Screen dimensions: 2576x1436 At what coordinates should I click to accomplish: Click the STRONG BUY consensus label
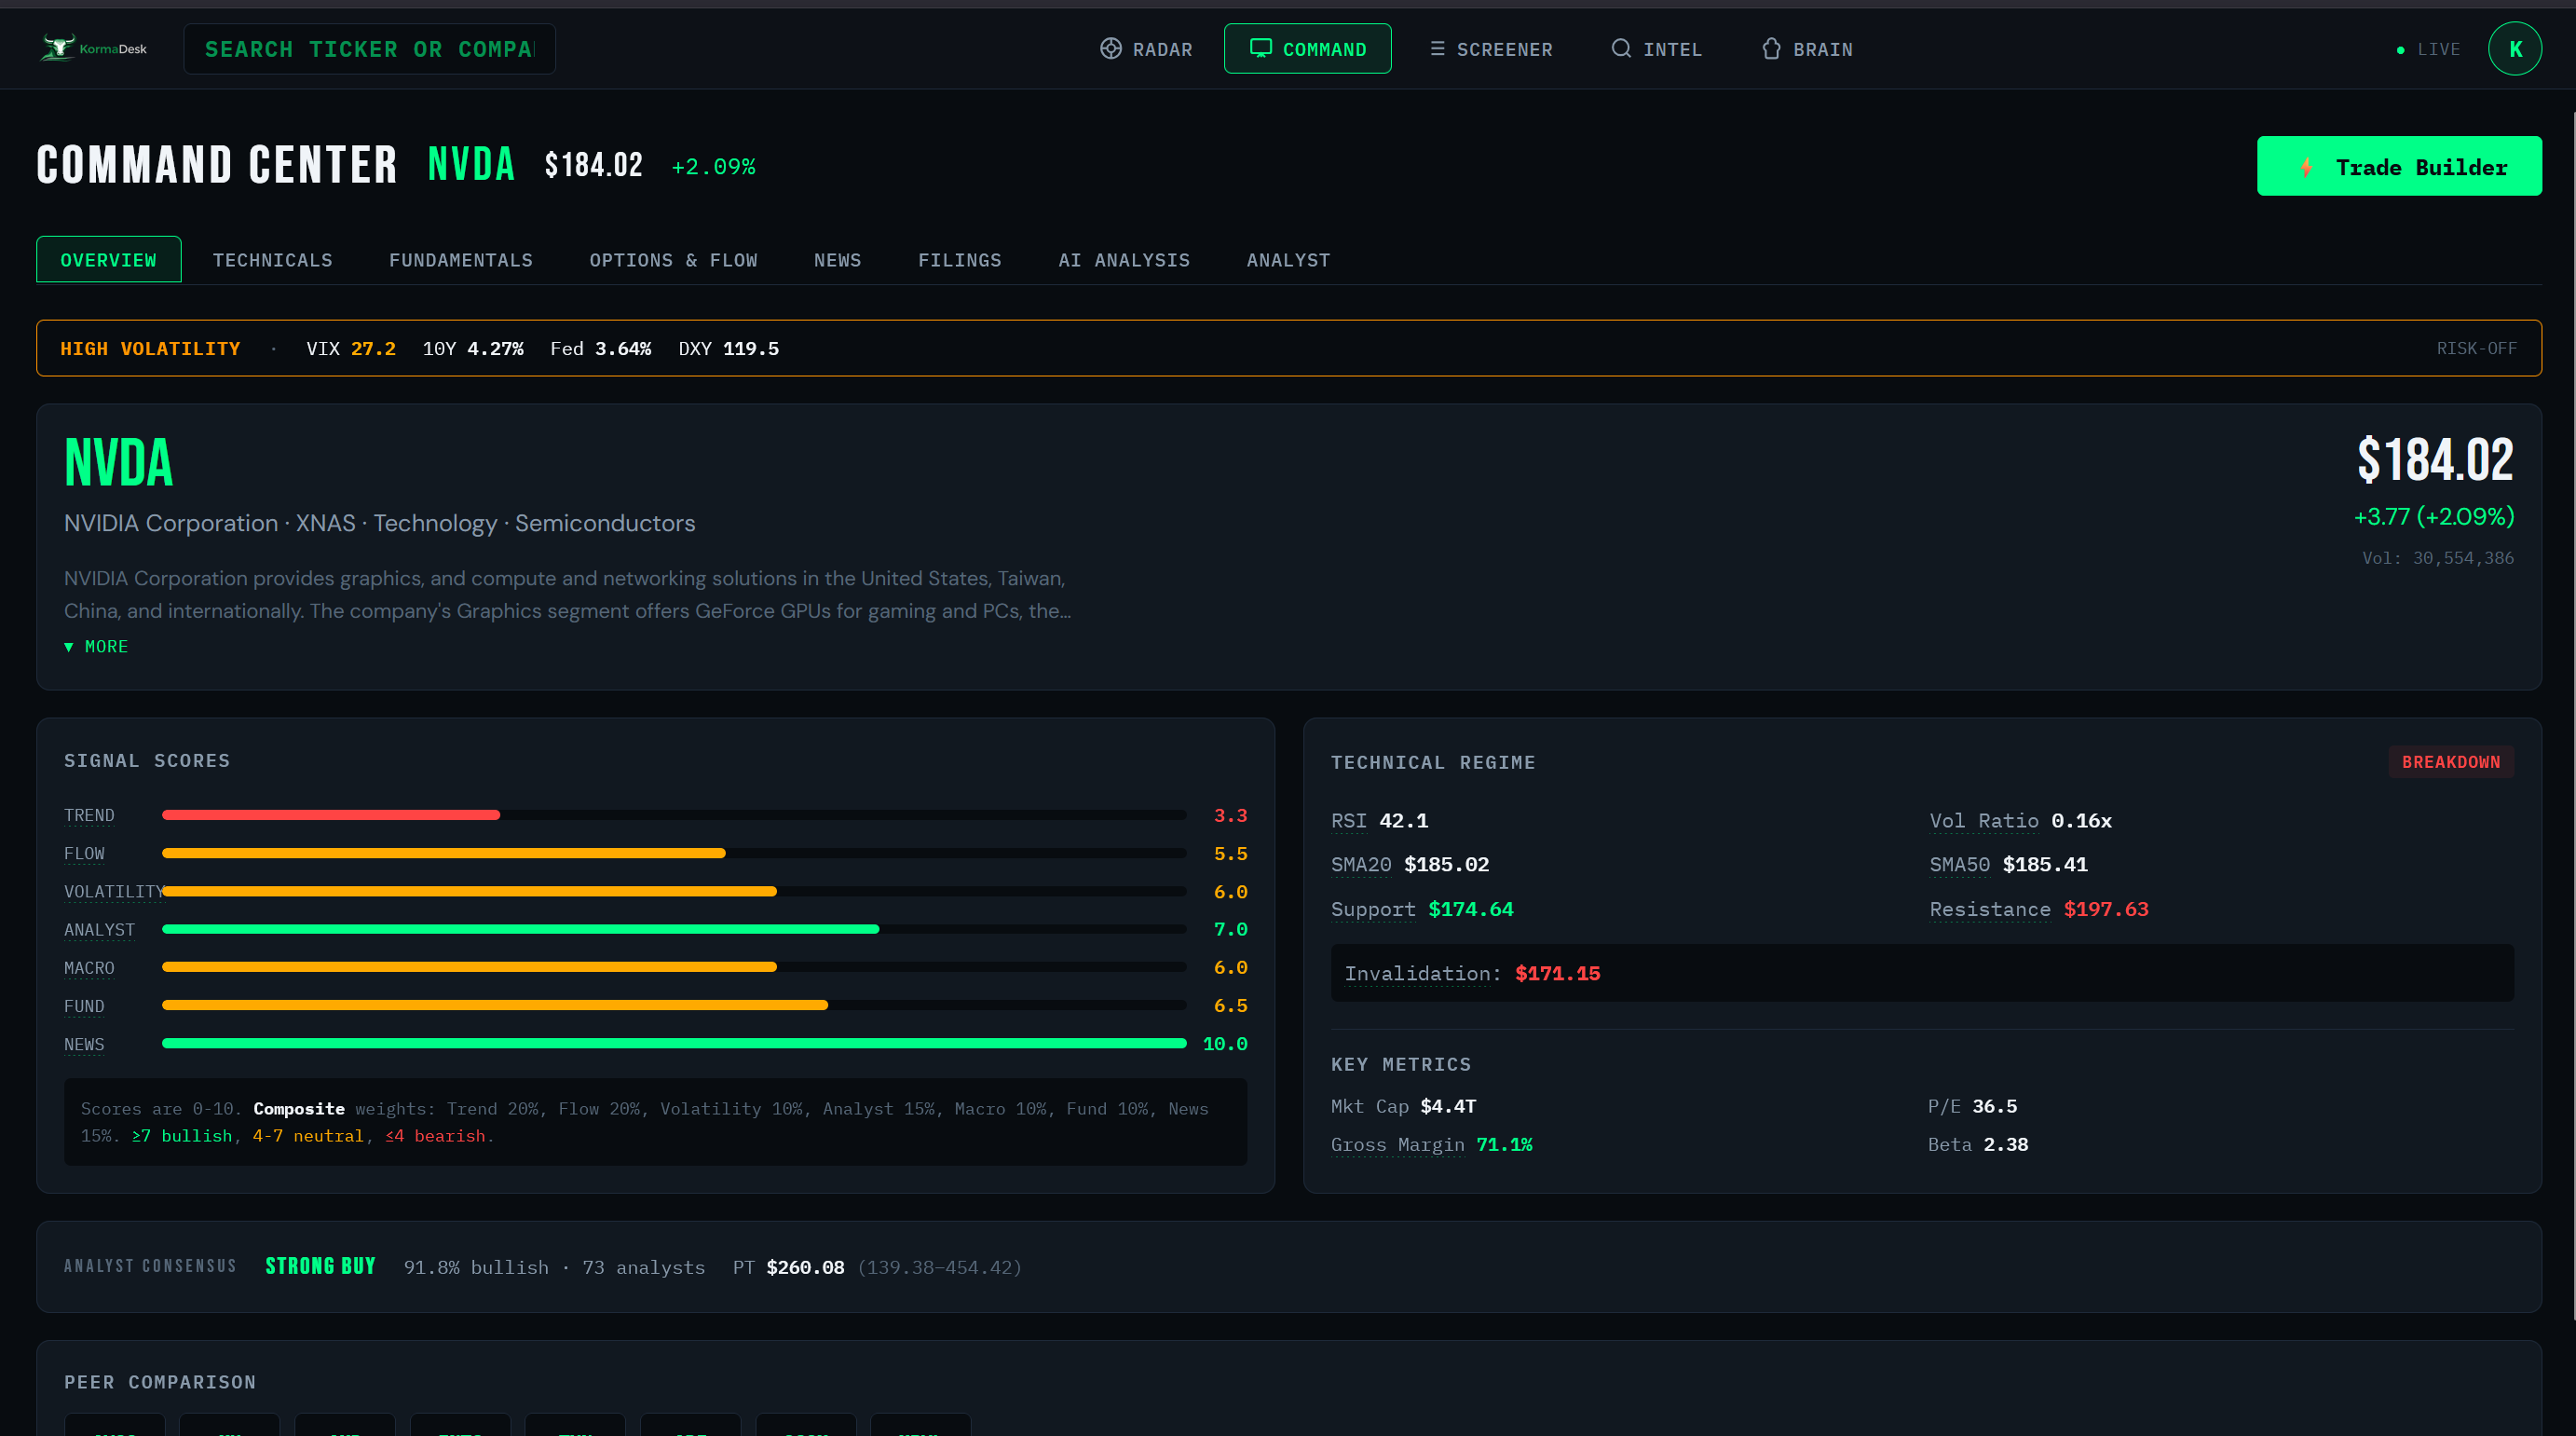320,1266
